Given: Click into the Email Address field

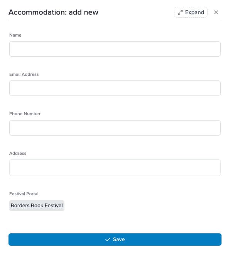Looking at the screenshot, I should tap(115, 88).
